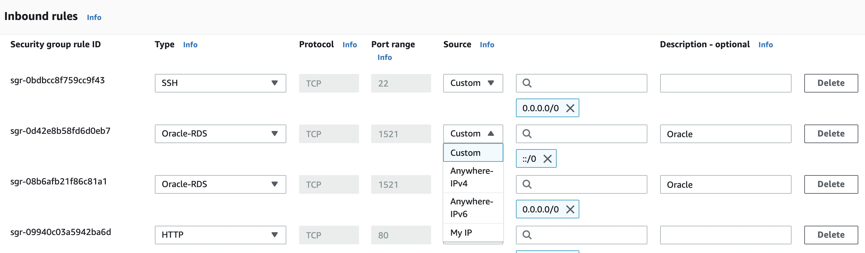The image size is (865, 253).
Task: Focus SSH rule source search field
Action: coord(581,83)
